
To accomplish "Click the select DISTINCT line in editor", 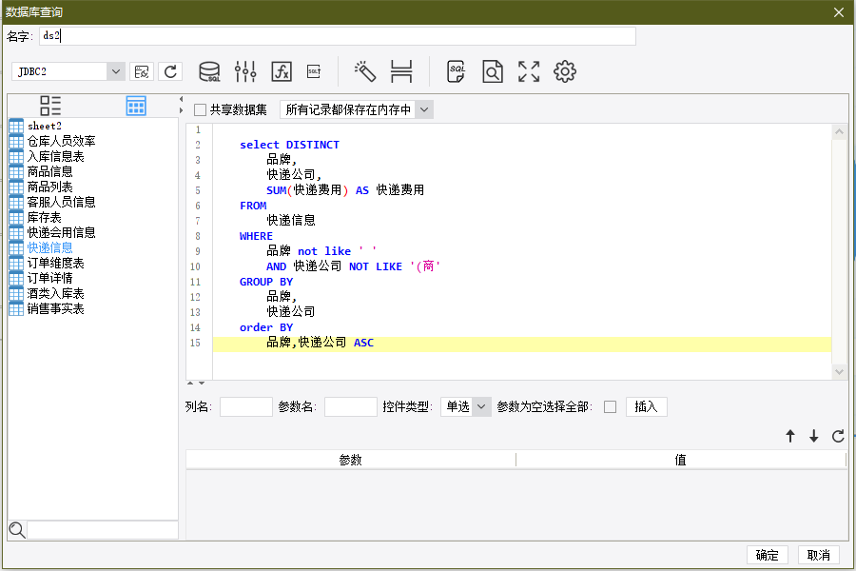I will coord(289,145).
